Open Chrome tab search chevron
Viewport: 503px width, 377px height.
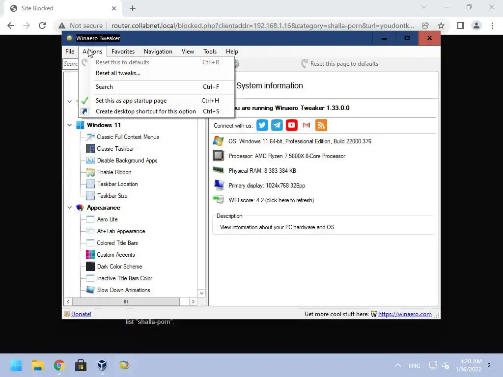point(424,7)
